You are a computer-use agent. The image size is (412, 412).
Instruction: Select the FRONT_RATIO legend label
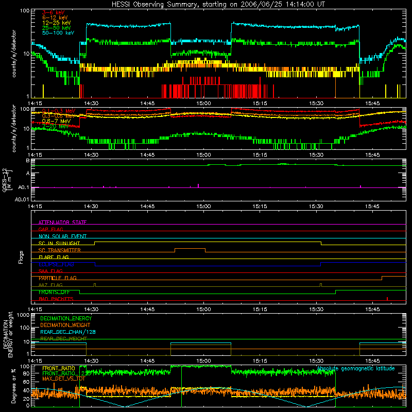(x=59, y=368)
